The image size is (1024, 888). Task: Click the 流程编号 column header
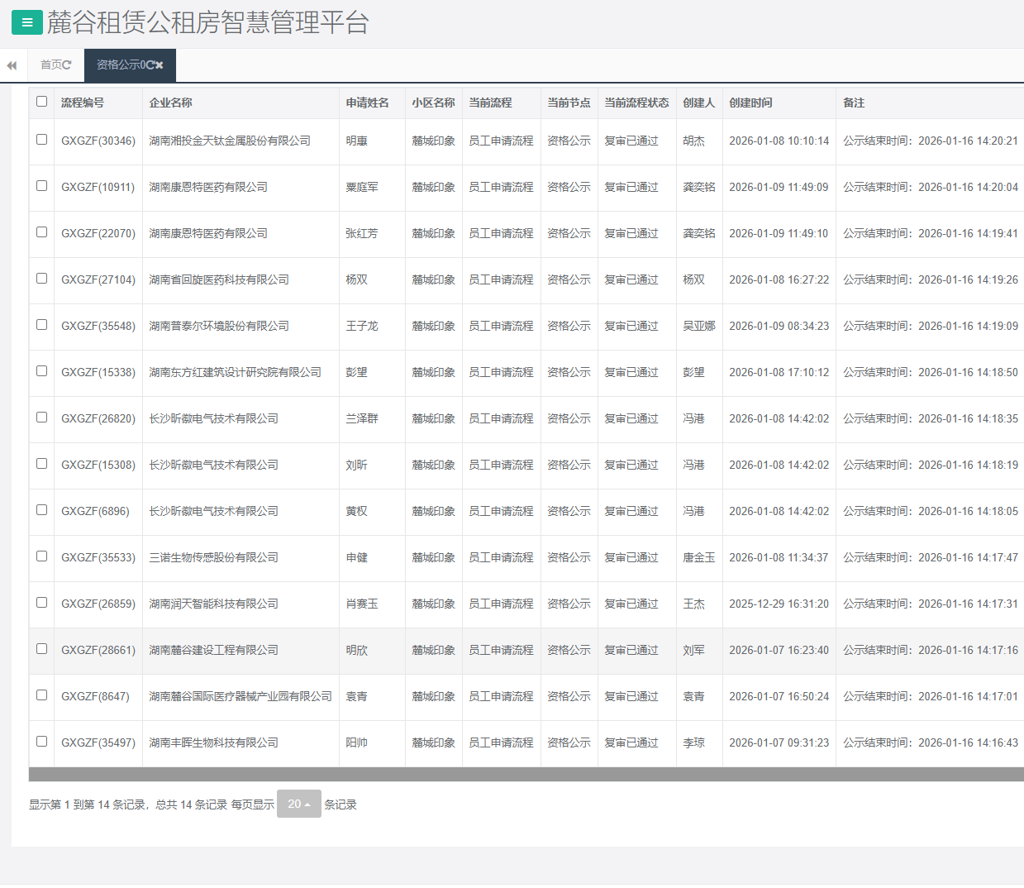(x=83, y=103)
